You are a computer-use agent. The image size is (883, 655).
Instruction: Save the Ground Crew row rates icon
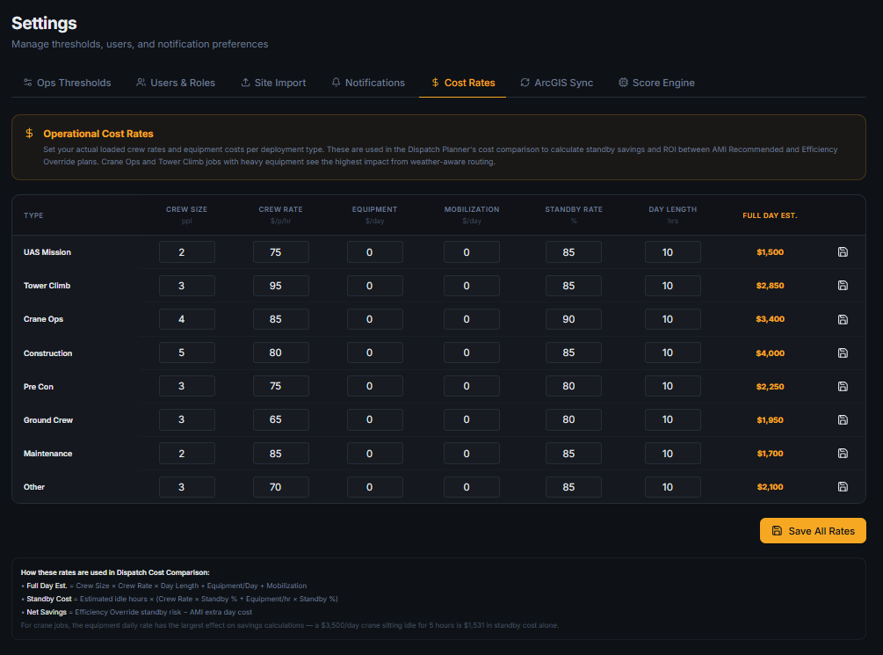click(843, 419)
